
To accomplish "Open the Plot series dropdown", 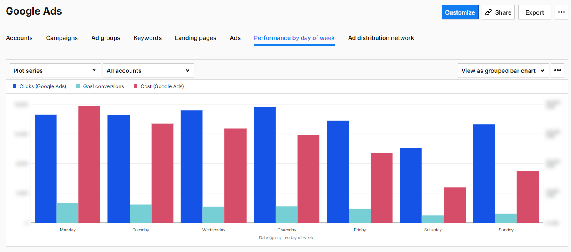I will click(x=55, y=70).
